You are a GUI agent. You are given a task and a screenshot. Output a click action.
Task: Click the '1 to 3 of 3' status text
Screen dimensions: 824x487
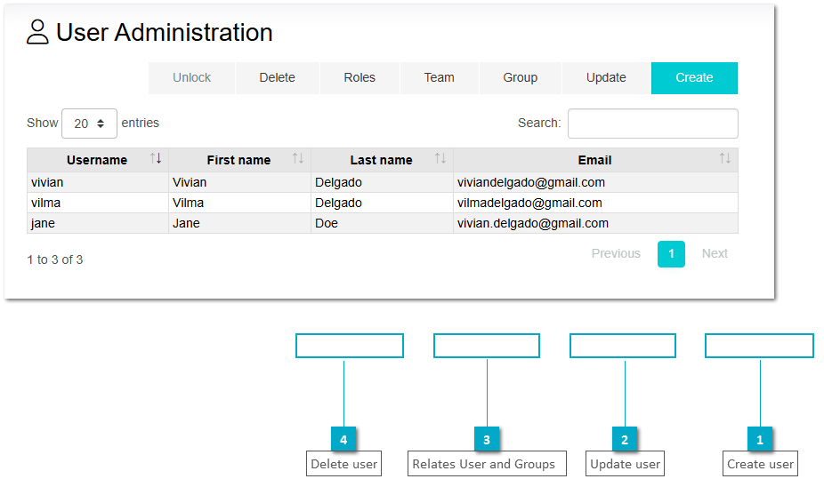coord(55,259)
